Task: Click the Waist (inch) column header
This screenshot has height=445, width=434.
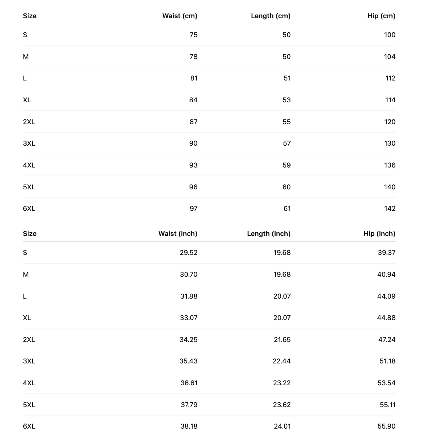Action: pyautogui.click(x=178, y=234)
